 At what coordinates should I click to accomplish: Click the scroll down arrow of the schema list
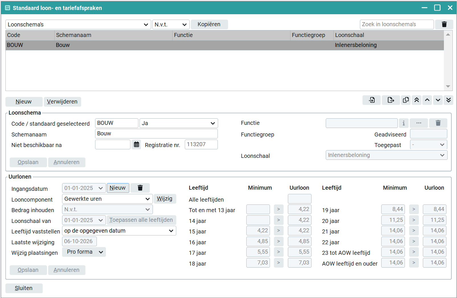[x=448, y=86]
